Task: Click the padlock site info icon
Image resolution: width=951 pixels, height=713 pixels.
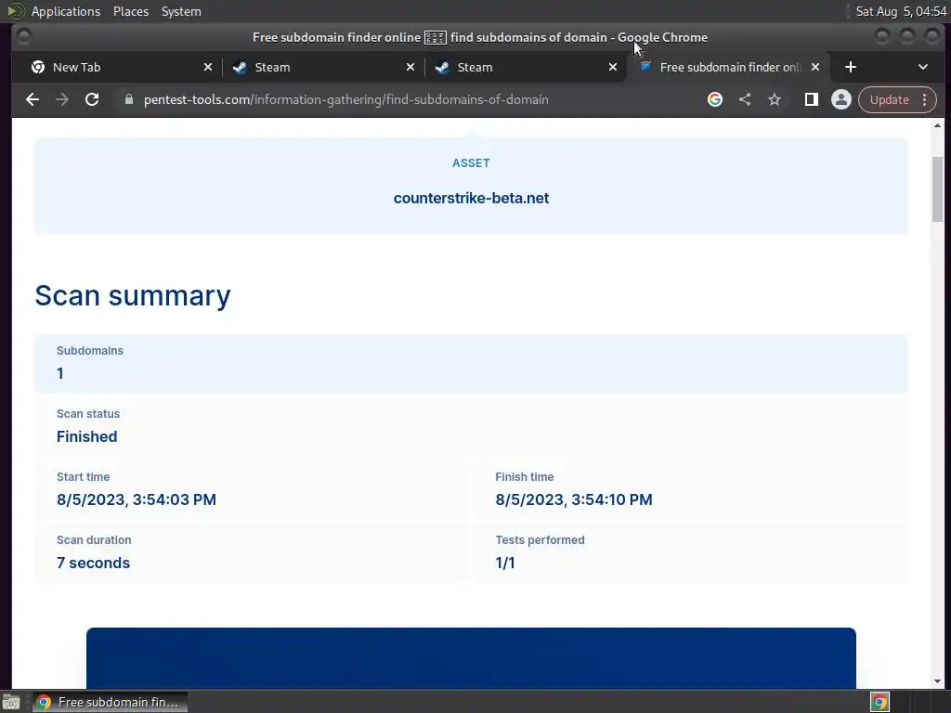Action: coord(128,99)
